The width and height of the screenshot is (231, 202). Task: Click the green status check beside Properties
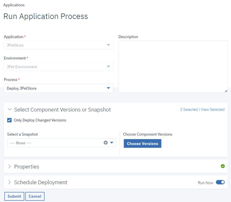(223, 166)
